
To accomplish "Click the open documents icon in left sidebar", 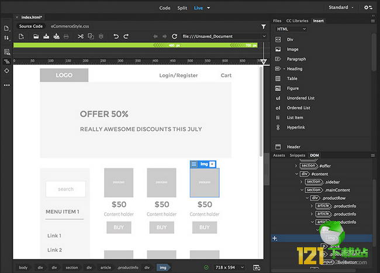I will (6, 28).
